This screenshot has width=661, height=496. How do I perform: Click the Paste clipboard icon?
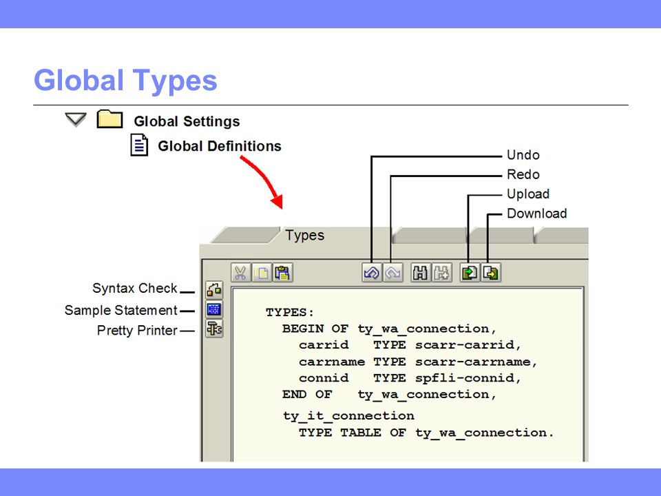point(282,273)
